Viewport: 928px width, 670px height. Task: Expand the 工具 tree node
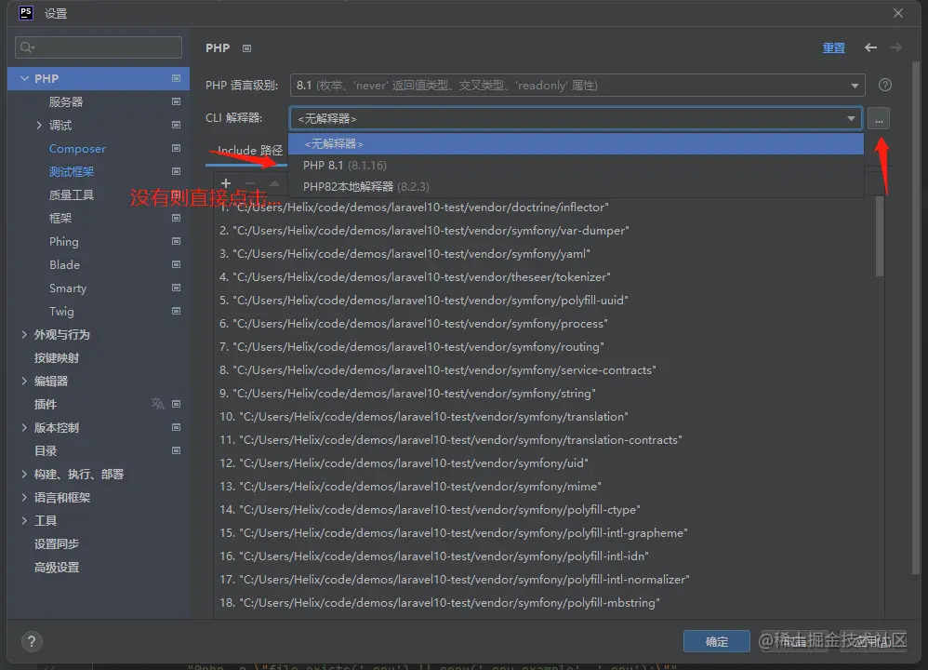(x=24, y=521)
